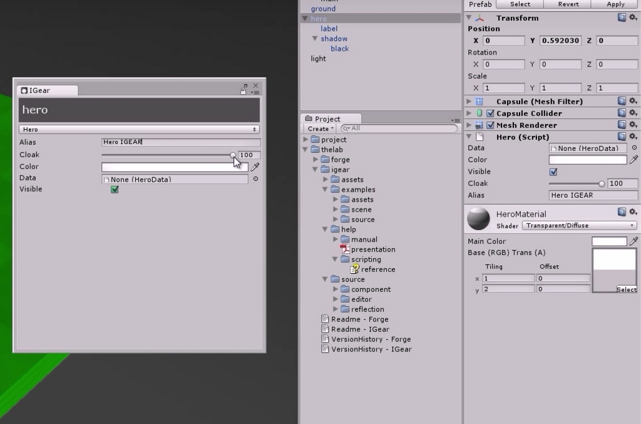
Task: Select the IGear window tab
Action: click(x=47, y=90)
